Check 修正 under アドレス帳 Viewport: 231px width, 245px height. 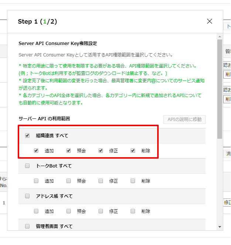pos(101,211)
